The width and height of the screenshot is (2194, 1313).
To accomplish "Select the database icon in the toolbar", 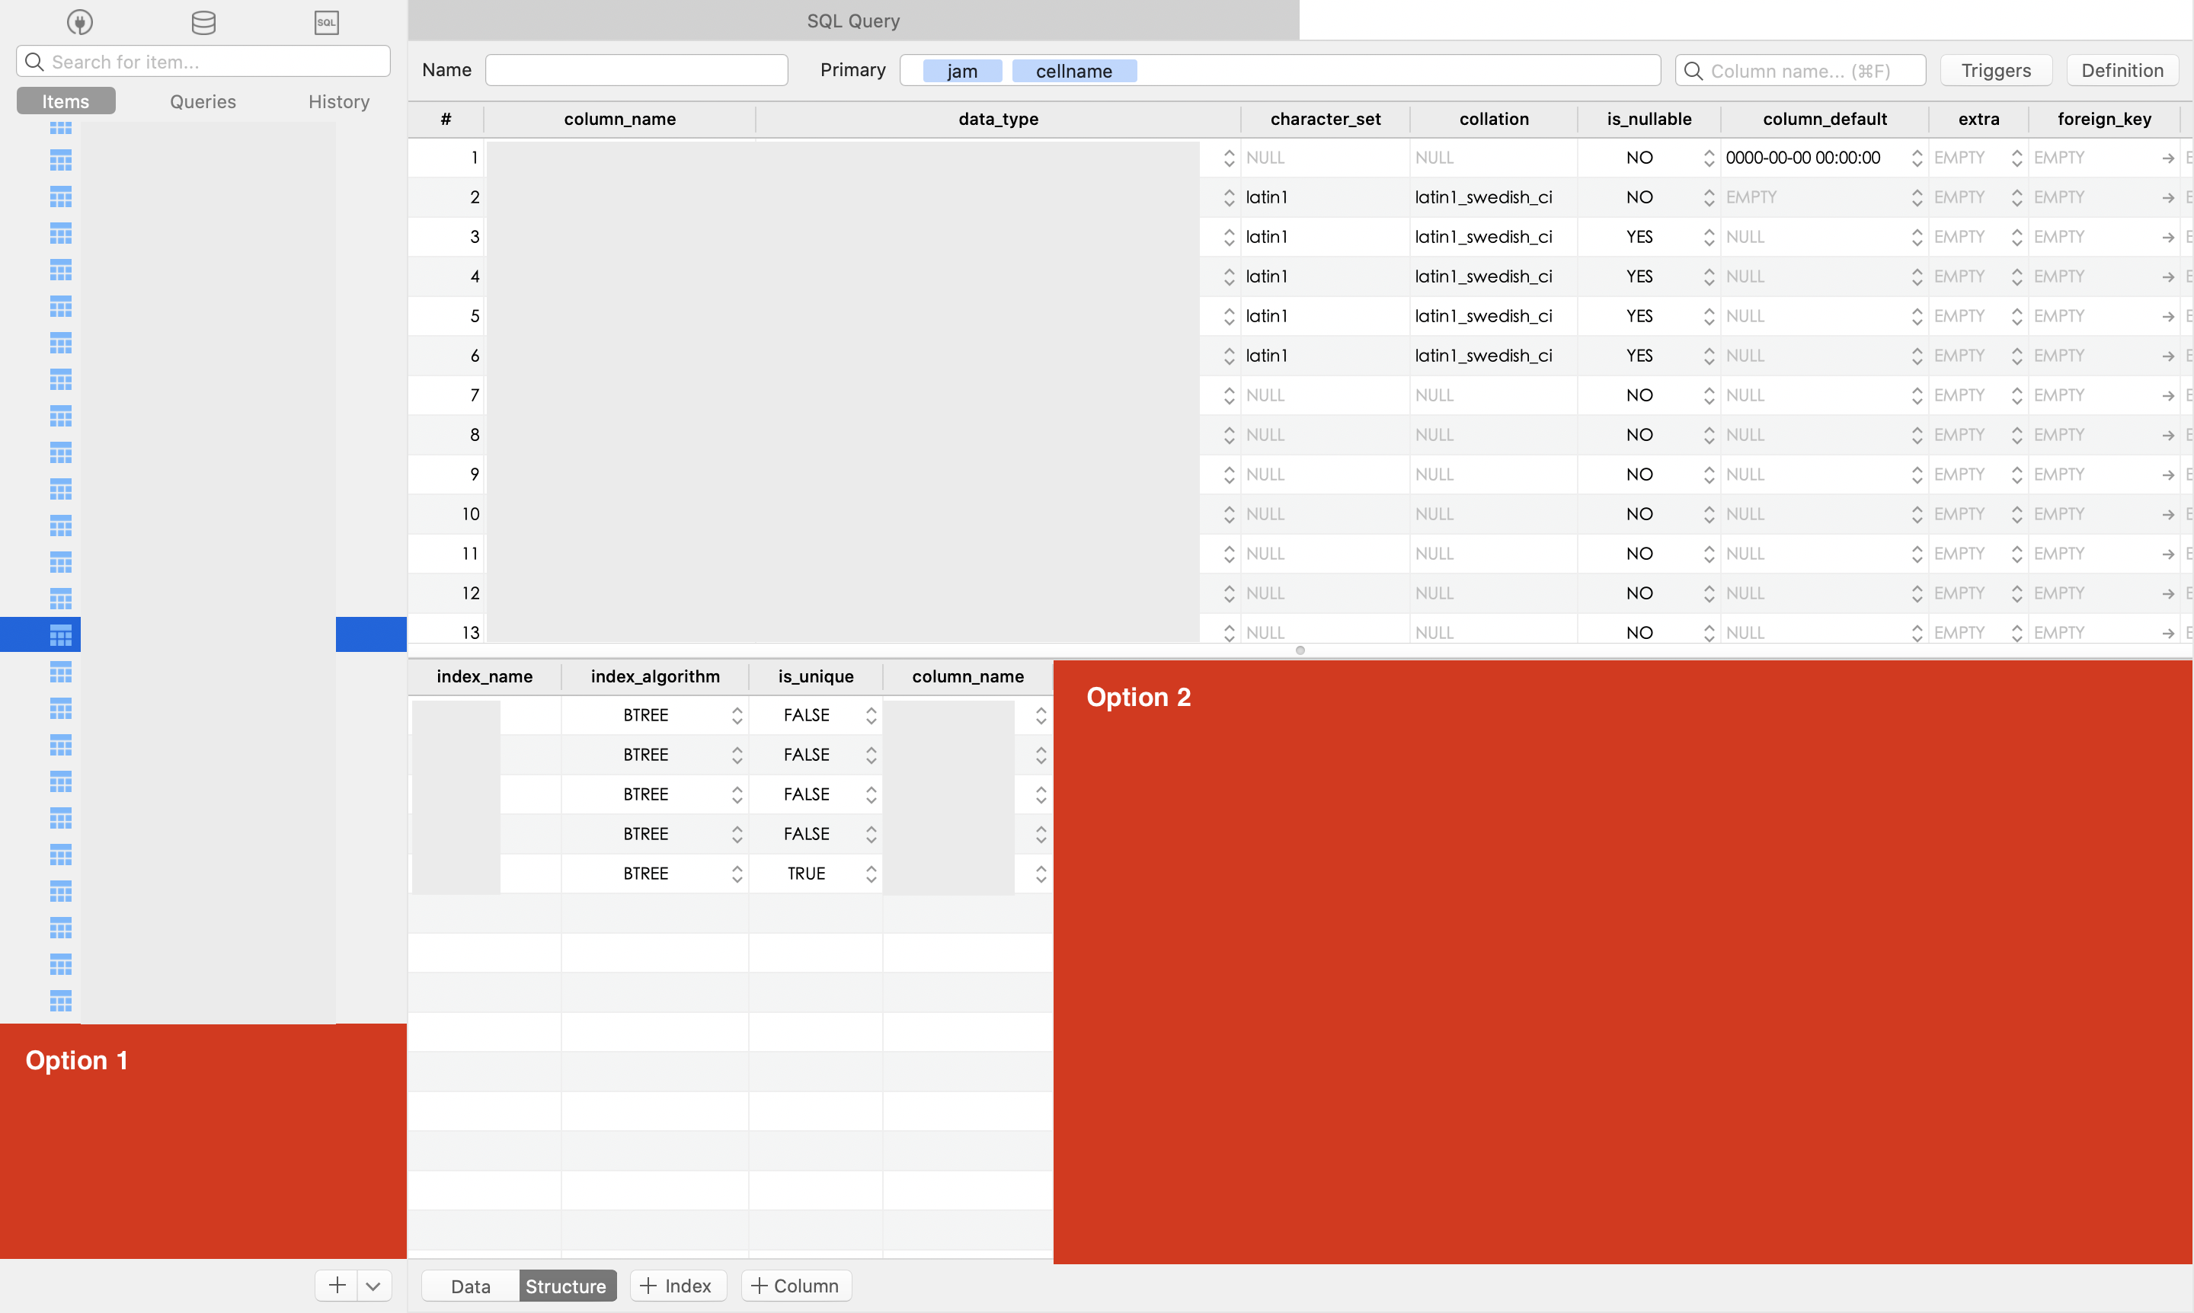I will [x=203, y=22].
